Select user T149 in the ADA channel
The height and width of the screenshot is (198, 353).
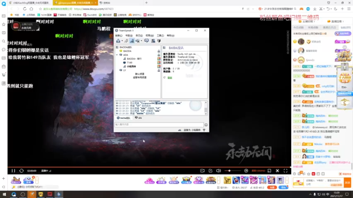tap(129, 62)
